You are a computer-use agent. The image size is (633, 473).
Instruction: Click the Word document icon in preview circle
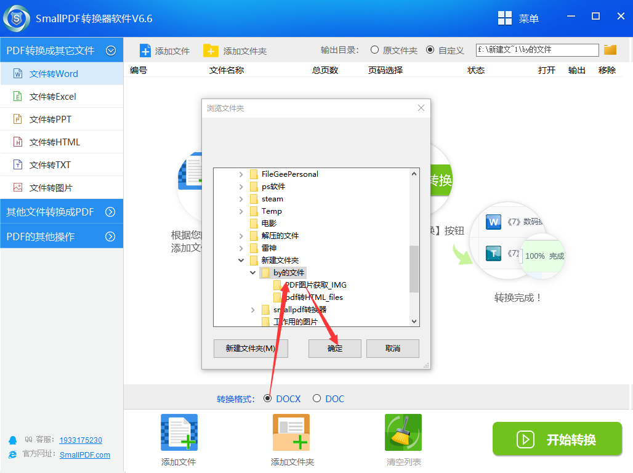493,222
